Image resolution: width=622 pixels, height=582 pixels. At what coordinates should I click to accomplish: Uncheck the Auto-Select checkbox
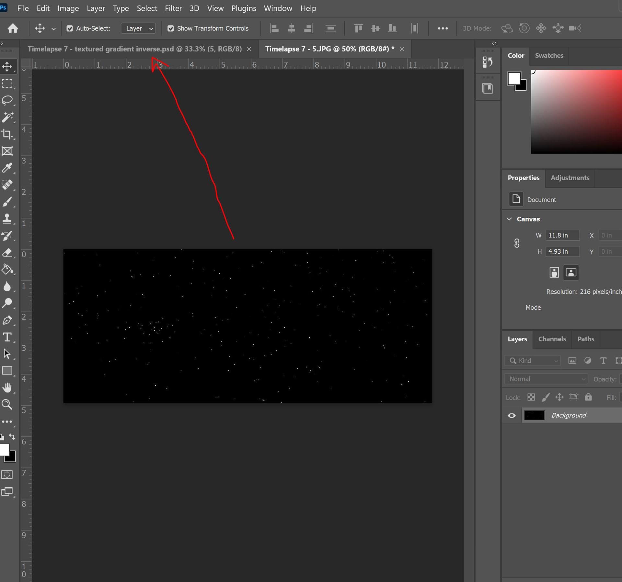[70, 28]
